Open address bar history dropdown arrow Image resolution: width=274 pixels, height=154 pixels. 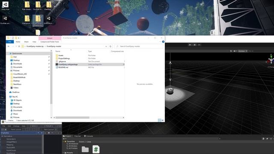tap(106, 46)
